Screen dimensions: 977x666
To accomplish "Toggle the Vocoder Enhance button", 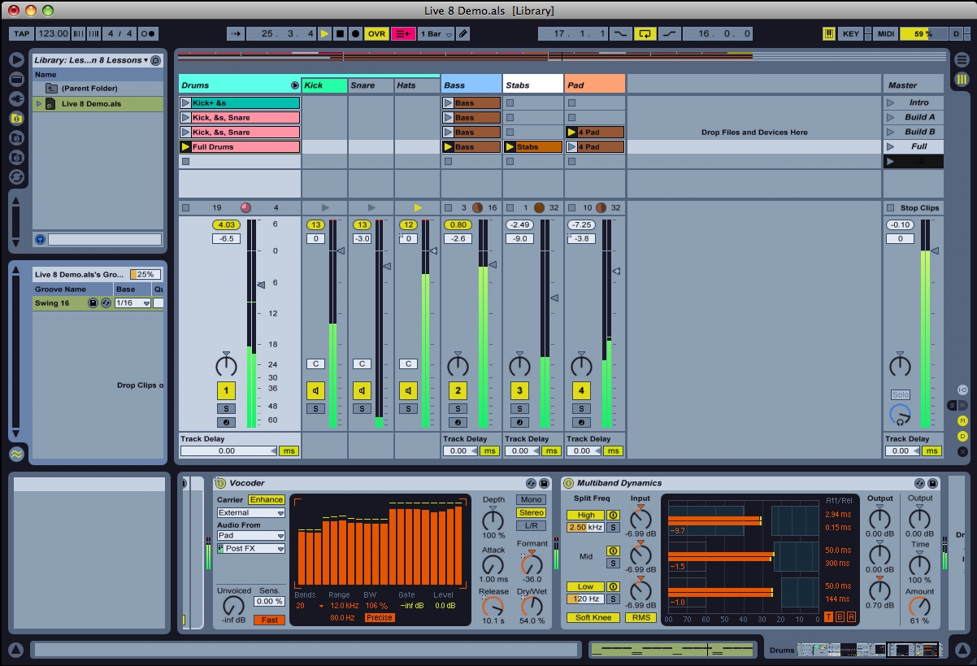I will (267, 499).
